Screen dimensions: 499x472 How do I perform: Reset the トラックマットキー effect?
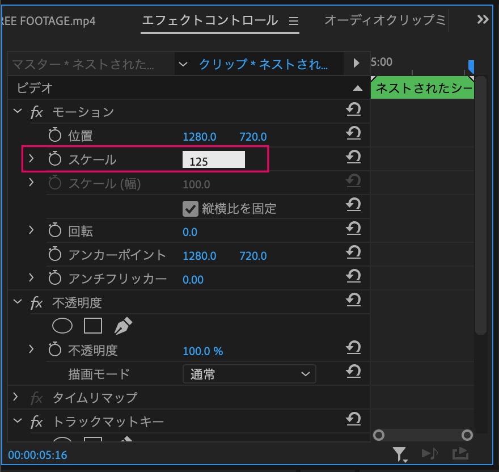click(353, 419)
